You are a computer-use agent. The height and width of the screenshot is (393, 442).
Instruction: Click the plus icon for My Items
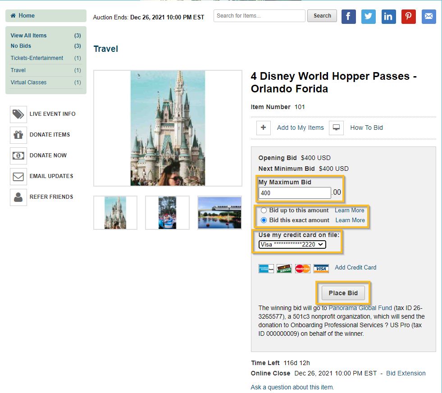[263, 128]
